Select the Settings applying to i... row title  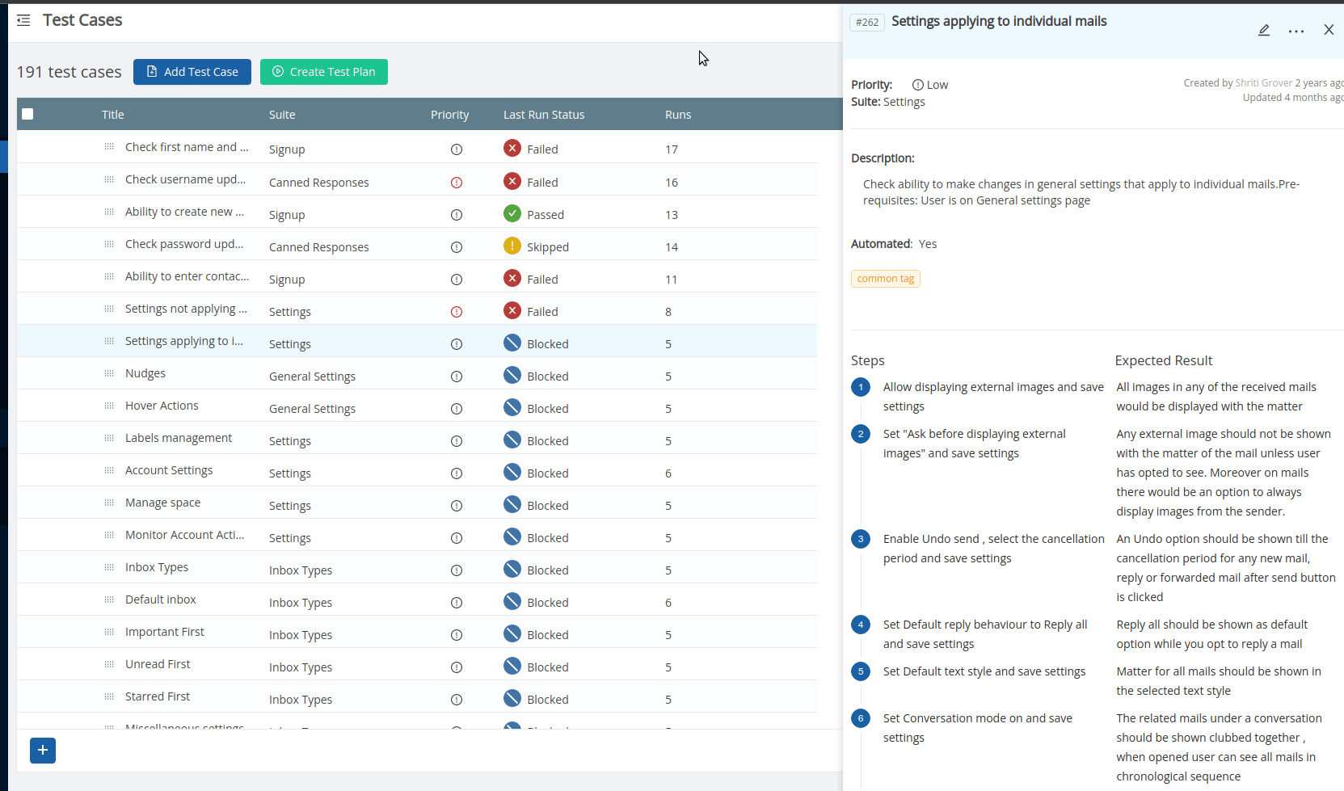pyautogui.click(x=184, y=341)
